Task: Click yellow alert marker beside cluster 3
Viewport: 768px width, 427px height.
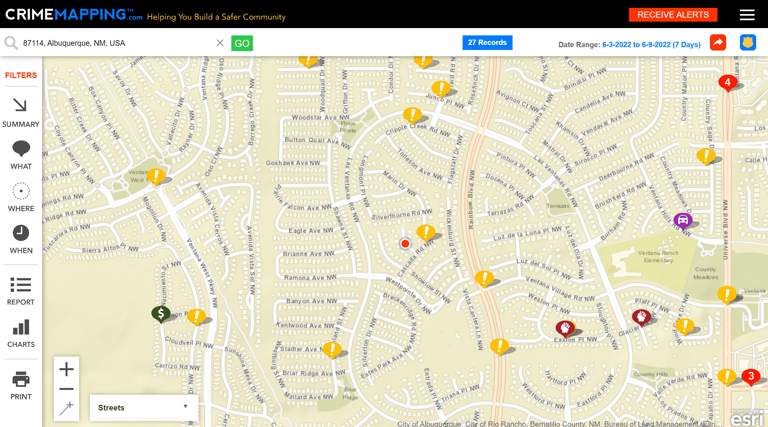Action: tap(726, 377)
